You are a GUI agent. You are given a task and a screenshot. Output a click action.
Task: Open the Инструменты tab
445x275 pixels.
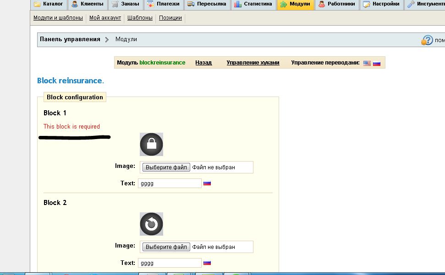pos(424,4)
